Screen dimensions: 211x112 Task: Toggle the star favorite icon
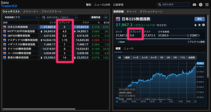(x=200, y=25)
